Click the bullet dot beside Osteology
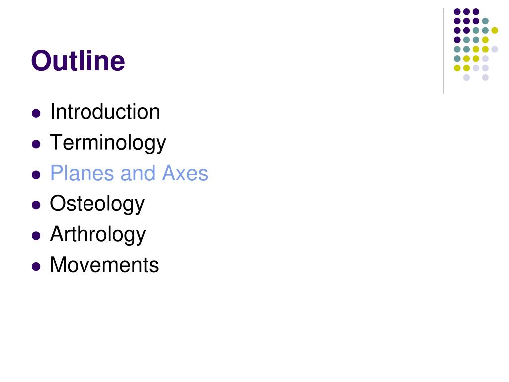509x382 pixels. (36, 205)
